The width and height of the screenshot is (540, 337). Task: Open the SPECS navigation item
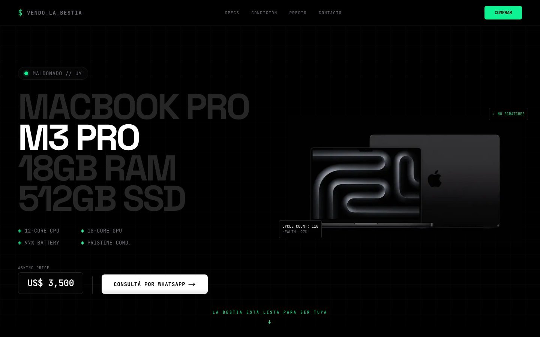point(232,13)
